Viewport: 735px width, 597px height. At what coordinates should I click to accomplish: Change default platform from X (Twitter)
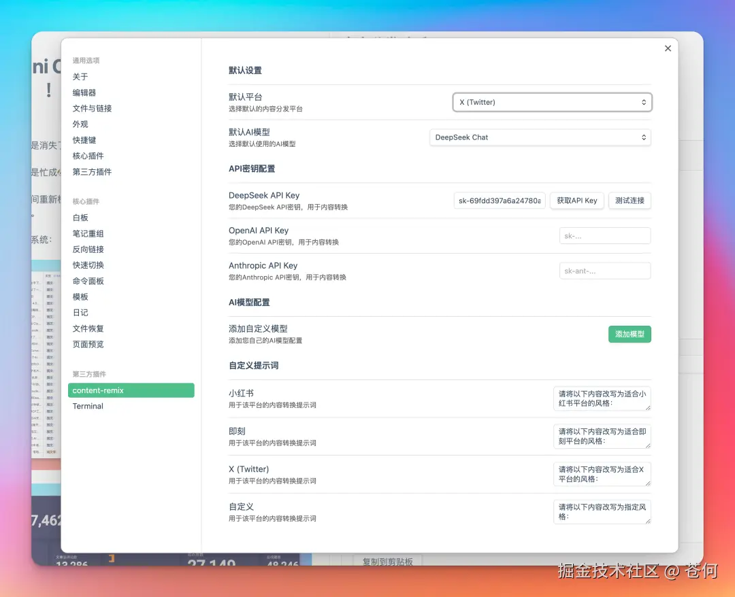551,101
